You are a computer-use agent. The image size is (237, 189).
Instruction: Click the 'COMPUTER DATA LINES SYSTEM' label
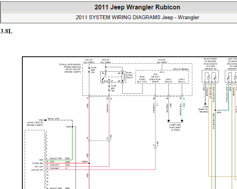pyautogui.click(x=175, y=128)
